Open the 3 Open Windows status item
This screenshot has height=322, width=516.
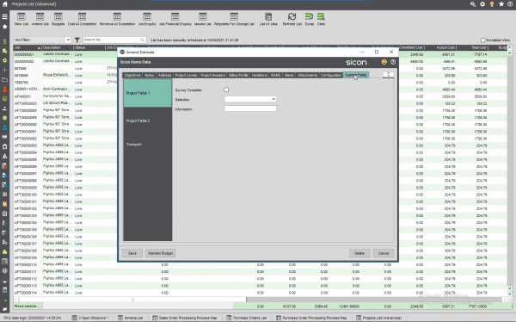coord(89,318)
